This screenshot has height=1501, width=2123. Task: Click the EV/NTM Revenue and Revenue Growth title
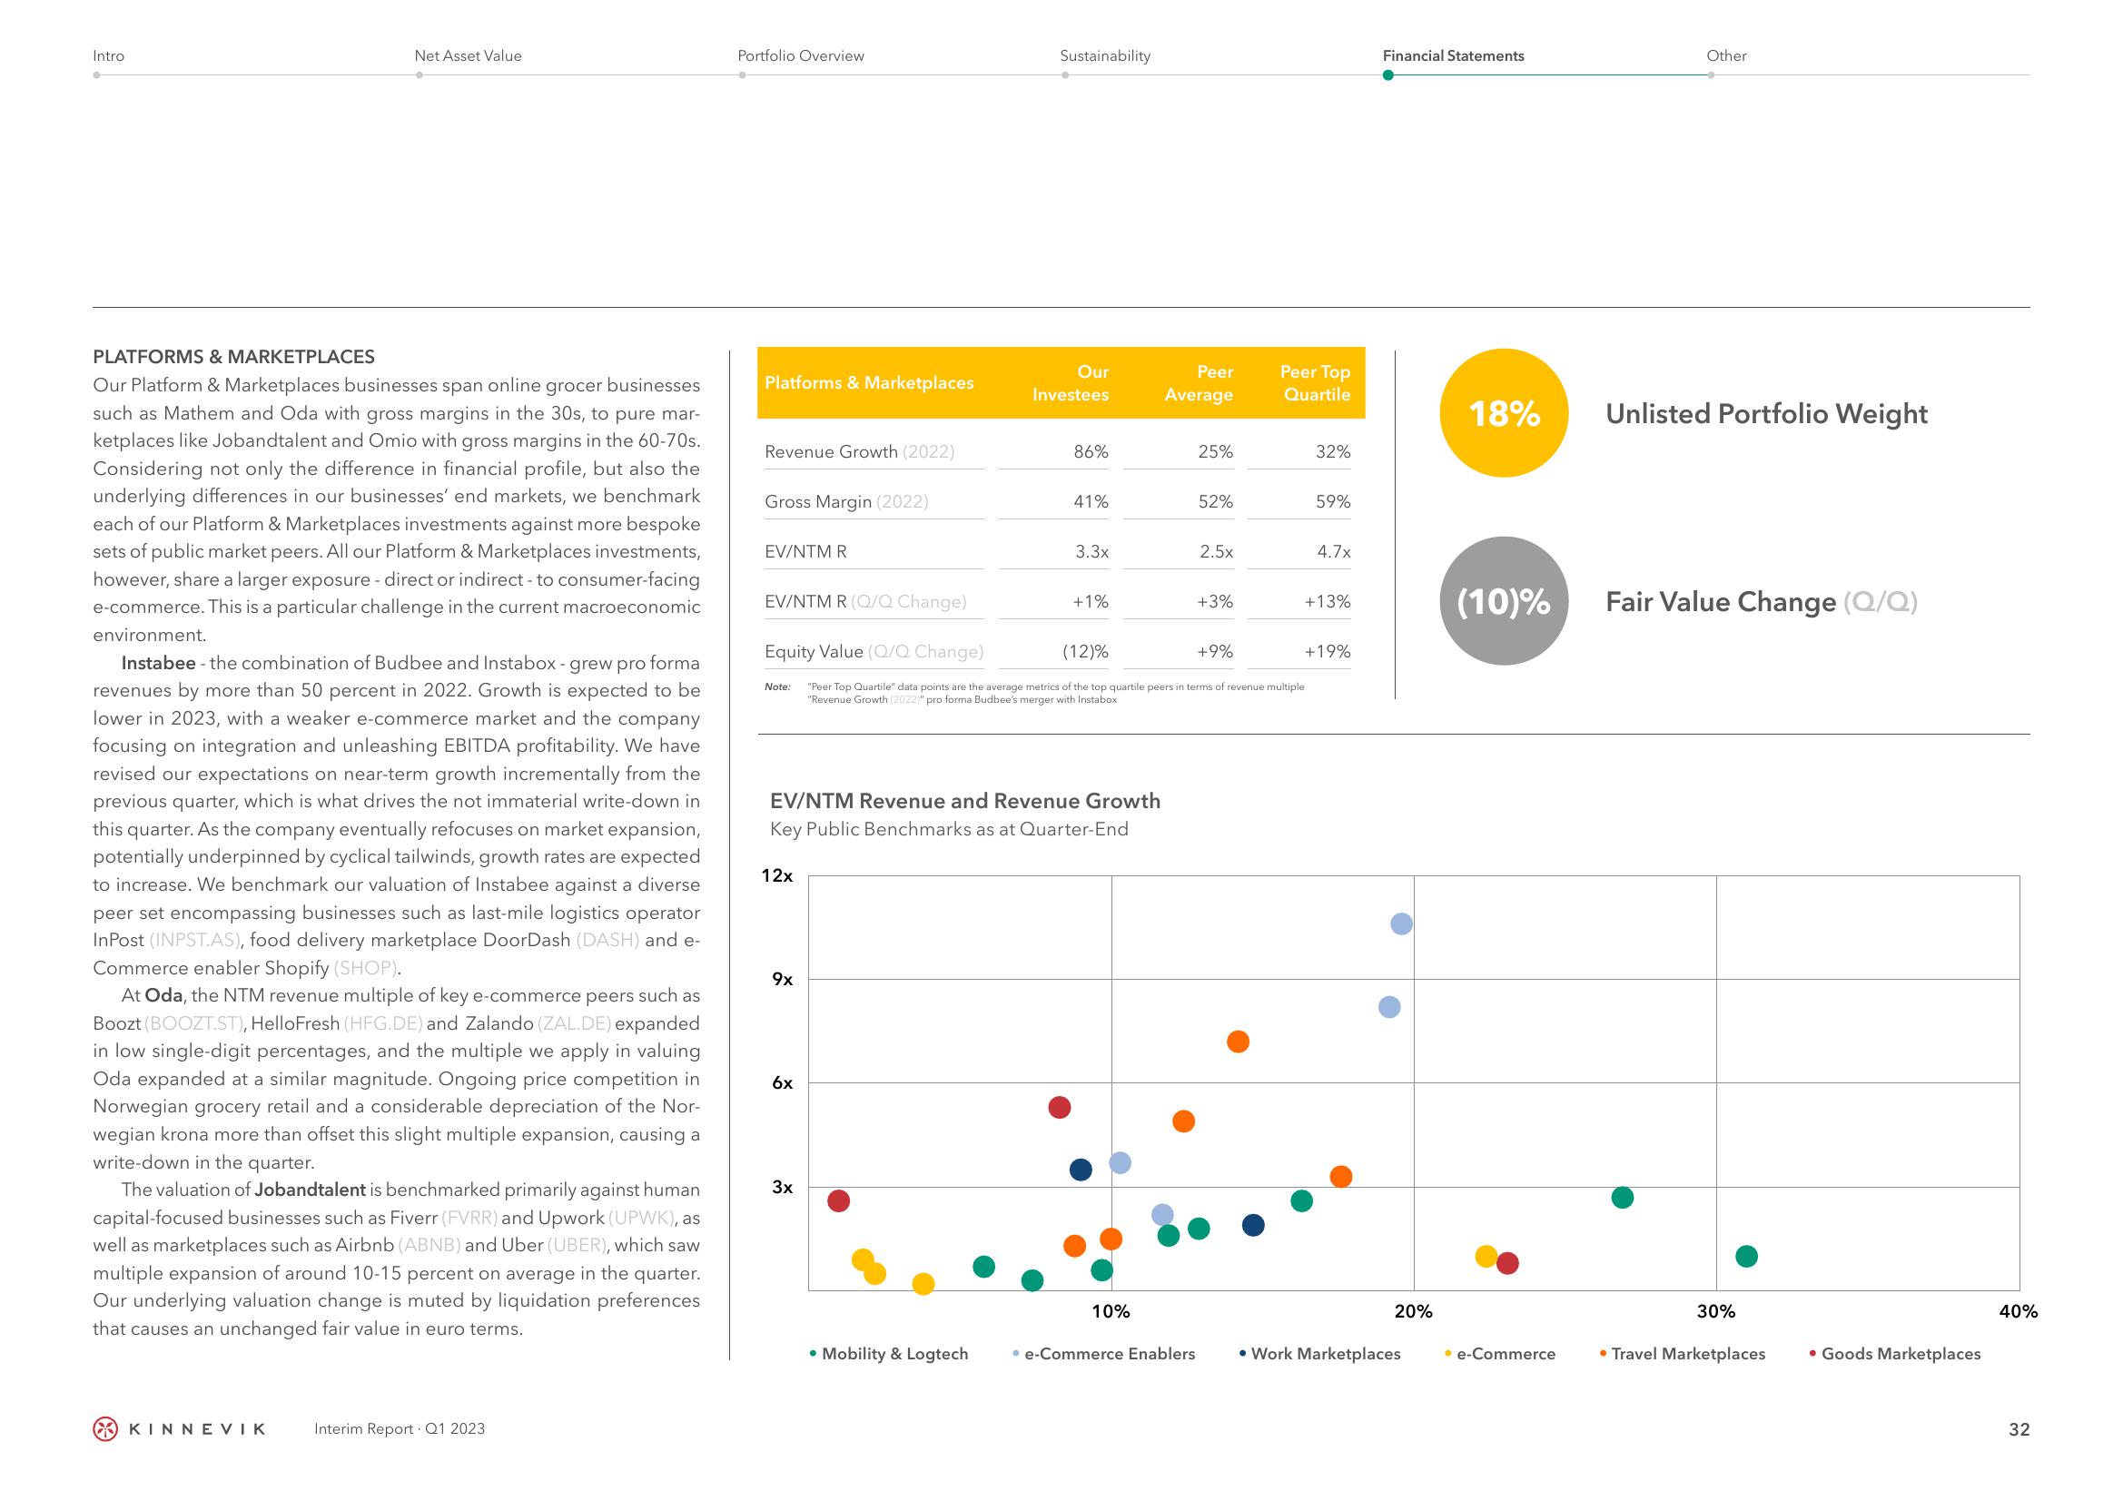[965, 801]
